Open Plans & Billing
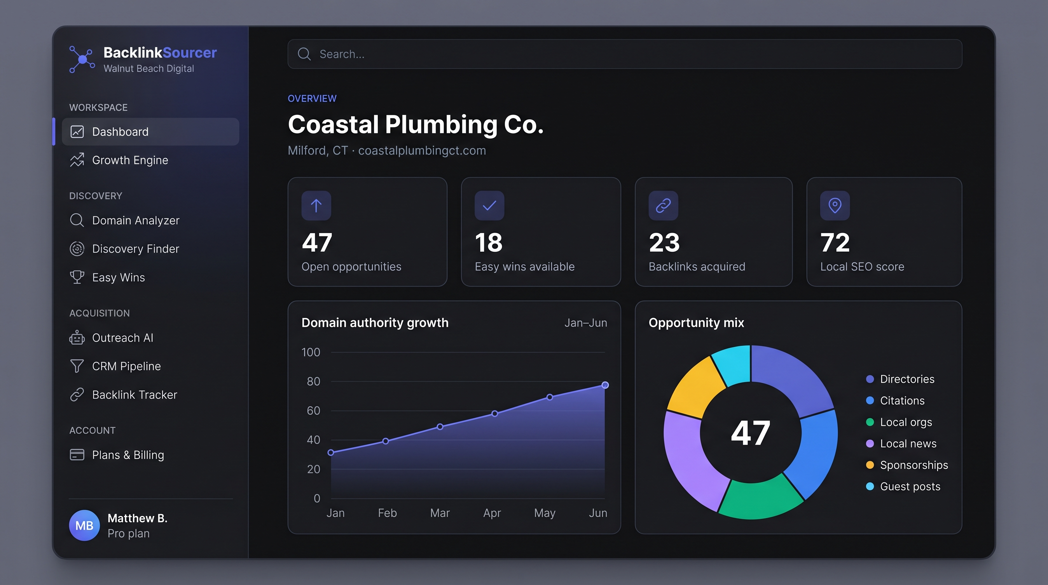This screenshot has width=1048, height=585. pyautogui.click(x=150, y=455)
